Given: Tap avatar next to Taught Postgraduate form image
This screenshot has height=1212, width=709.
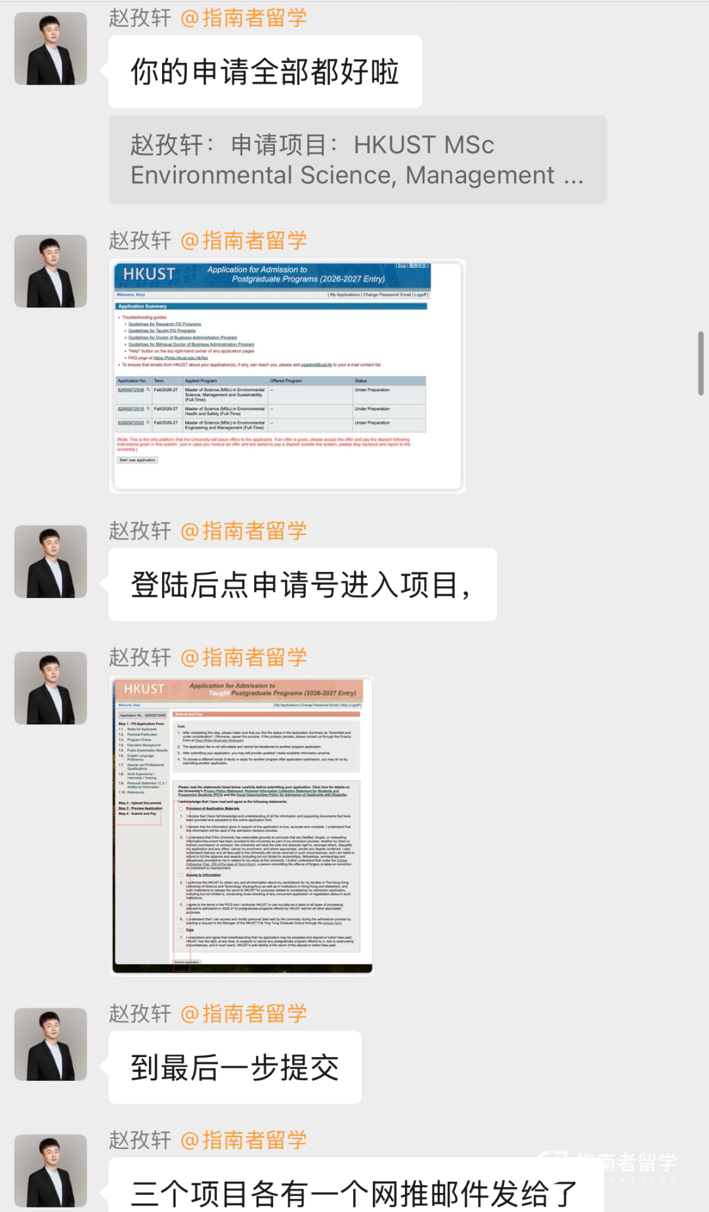Looking at the screenshot, I should [51, 688].
